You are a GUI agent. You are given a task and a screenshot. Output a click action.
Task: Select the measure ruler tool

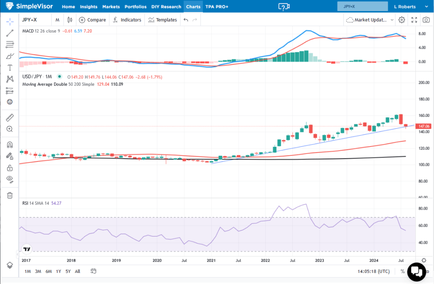click(x=9, y=118)
